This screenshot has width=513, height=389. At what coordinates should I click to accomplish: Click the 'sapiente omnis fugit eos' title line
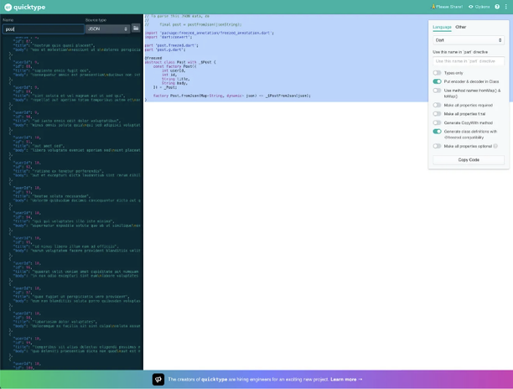pyautogui.click(x=52, y=70)
